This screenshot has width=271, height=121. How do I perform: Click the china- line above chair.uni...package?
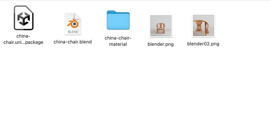(x=23, y=36)
